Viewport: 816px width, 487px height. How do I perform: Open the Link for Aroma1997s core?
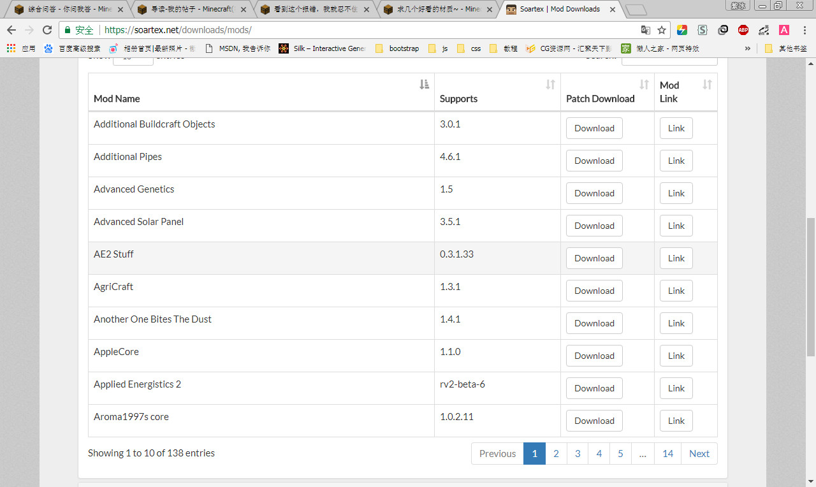tap(676, 421)
